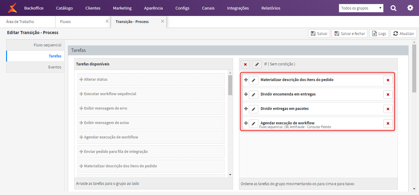The image size is (419, 195).
Task: Click the available tasks scrollbar thumb
Action: 230,85
